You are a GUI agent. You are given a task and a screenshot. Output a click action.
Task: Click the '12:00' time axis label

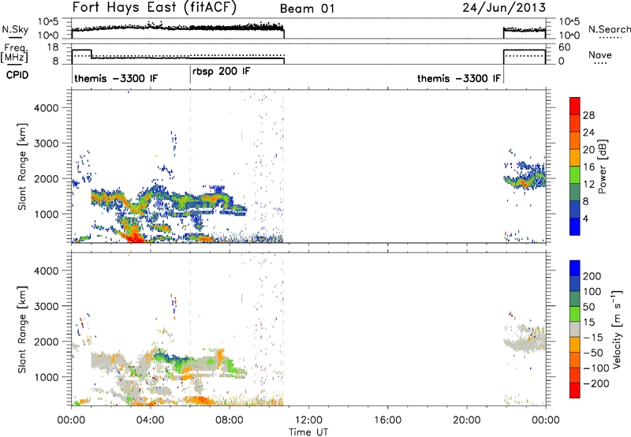pos(308,420)
